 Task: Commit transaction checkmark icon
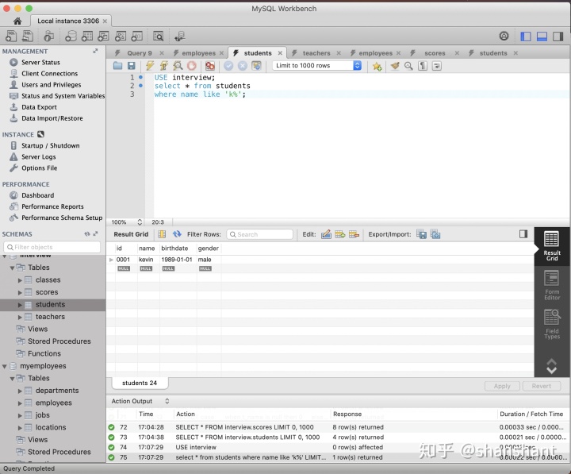tap(228, 66)
